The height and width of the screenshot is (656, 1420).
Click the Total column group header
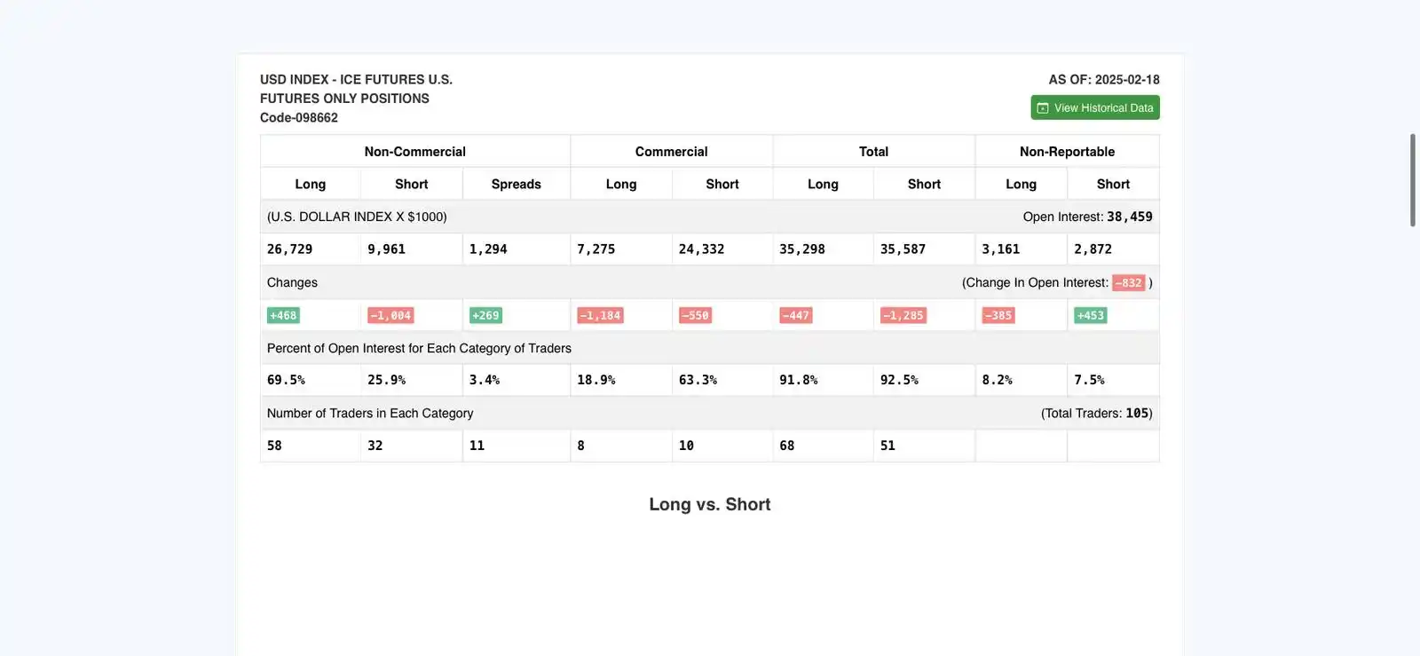pos(874,152)
